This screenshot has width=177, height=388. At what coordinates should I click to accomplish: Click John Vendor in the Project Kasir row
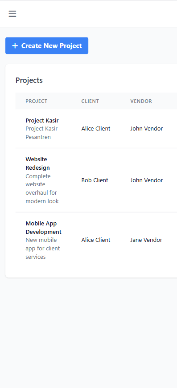[147, 129]
